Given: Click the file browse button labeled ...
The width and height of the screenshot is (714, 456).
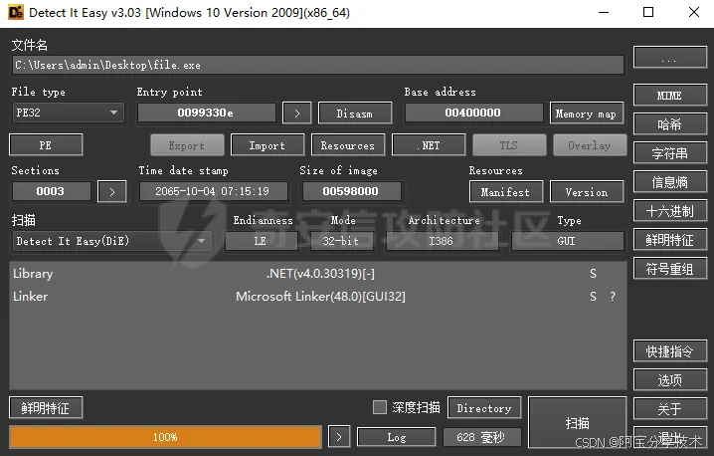Looking at the screenshot, I should 670,58.
